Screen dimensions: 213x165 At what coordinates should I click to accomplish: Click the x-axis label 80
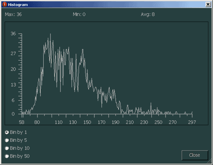click(x=37, y=122)
